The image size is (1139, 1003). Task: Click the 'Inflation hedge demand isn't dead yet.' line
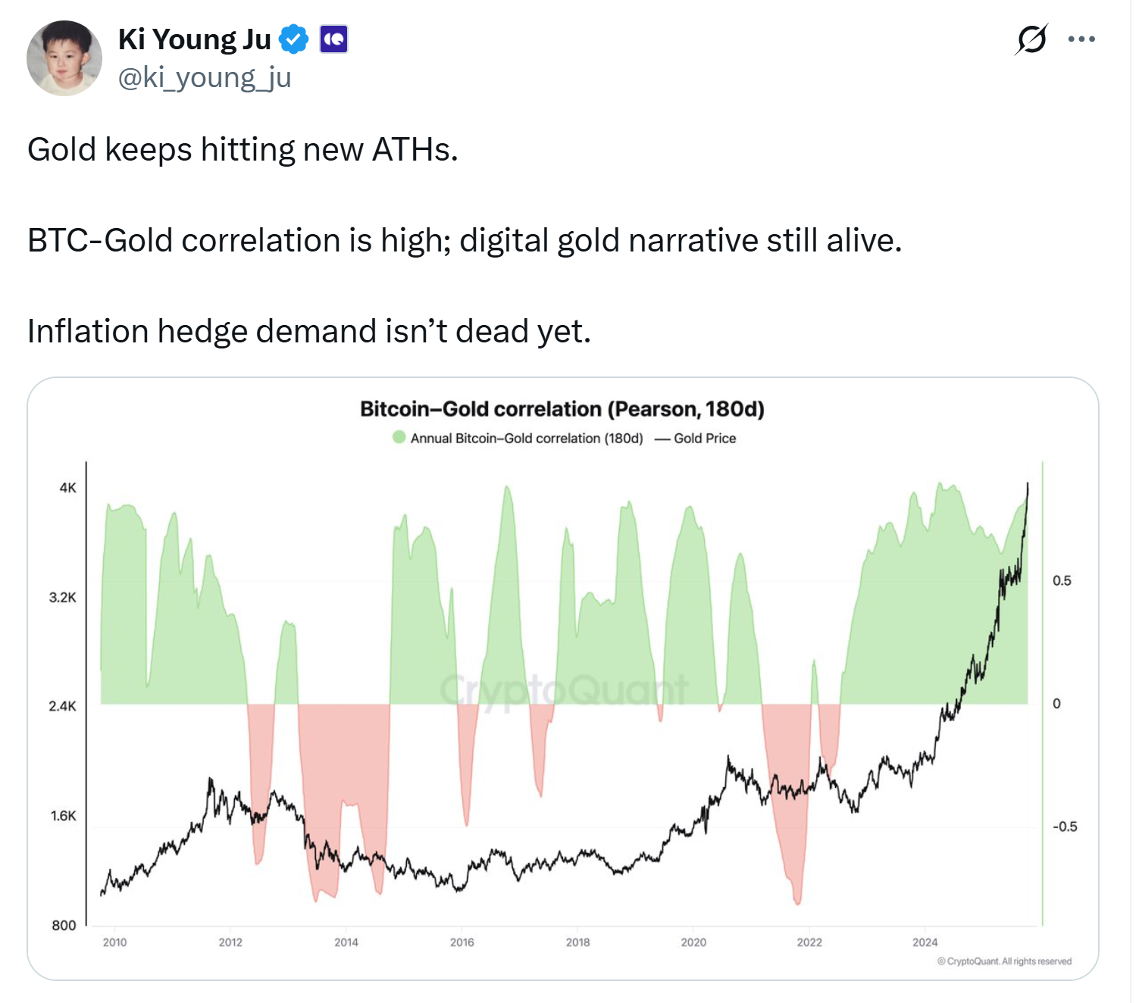coord(309,332)
